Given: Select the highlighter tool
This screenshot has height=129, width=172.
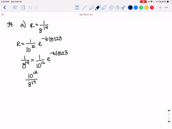Looking at the screenshot, I should (x=104, y=8).
